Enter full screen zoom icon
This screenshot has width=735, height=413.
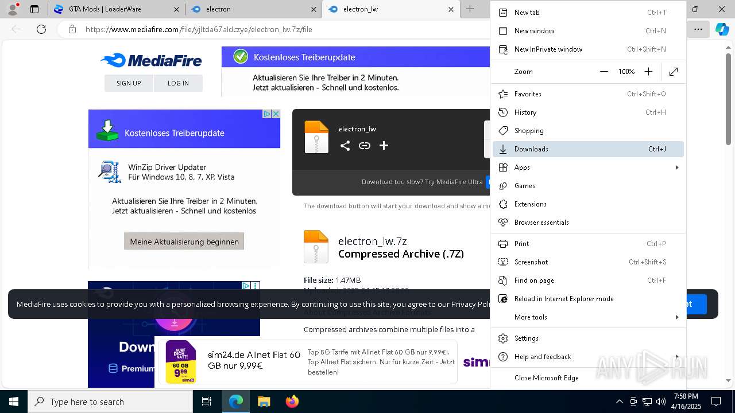pos(674,72)
